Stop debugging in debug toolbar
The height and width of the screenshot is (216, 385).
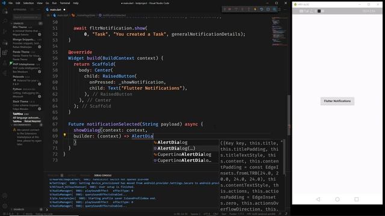268,10
